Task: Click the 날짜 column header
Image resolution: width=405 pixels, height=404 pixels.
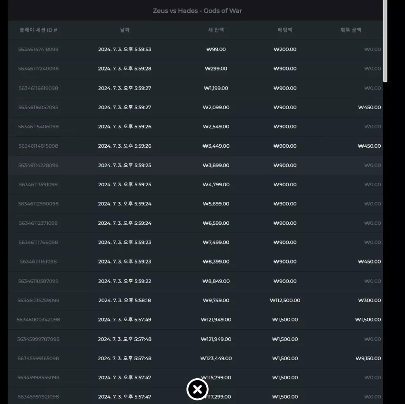Action: 125,30
